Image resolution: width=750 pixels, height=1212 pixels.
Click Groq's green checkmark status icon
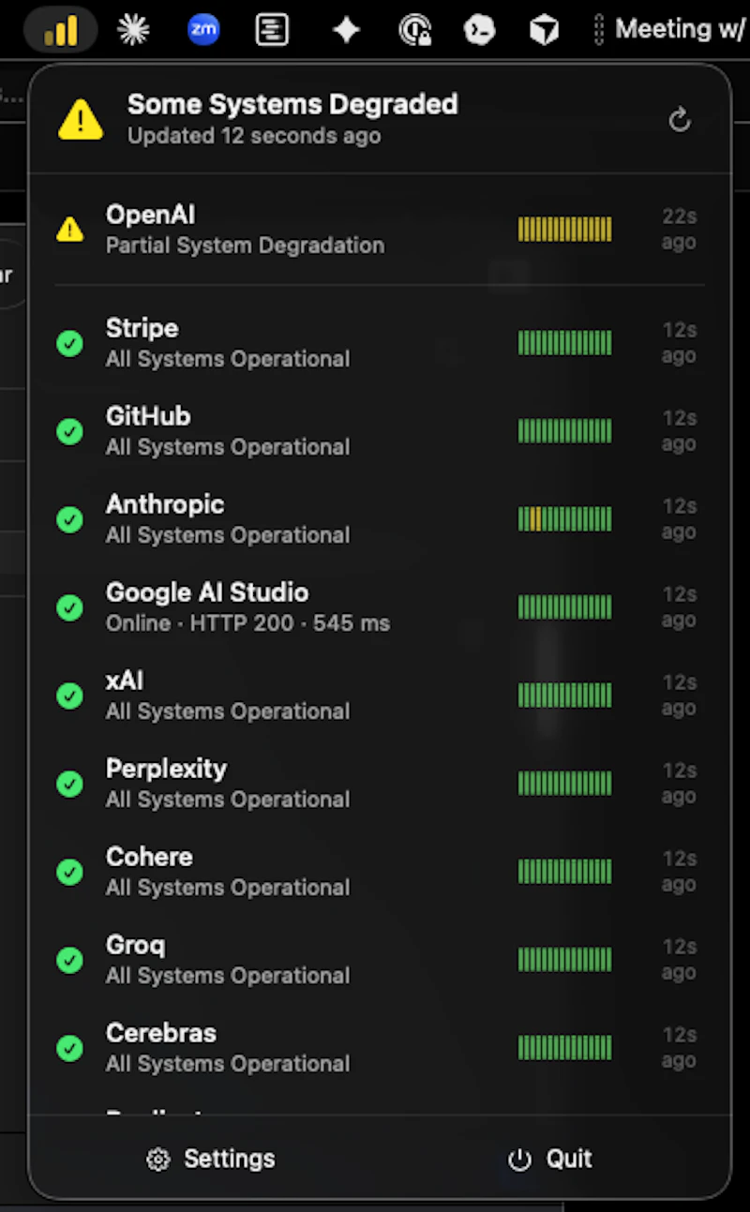click(69, 960)
